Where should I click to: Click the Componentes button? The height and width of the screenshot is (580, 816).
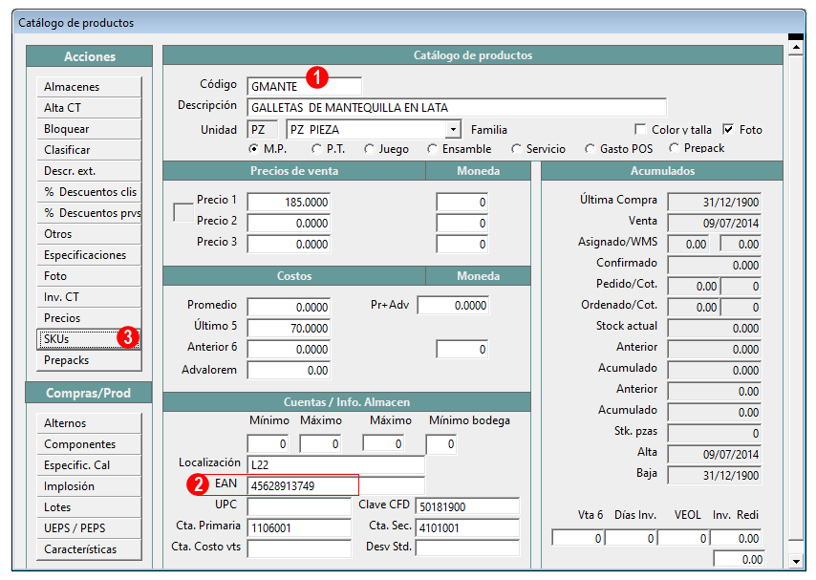tap(89, 444)
